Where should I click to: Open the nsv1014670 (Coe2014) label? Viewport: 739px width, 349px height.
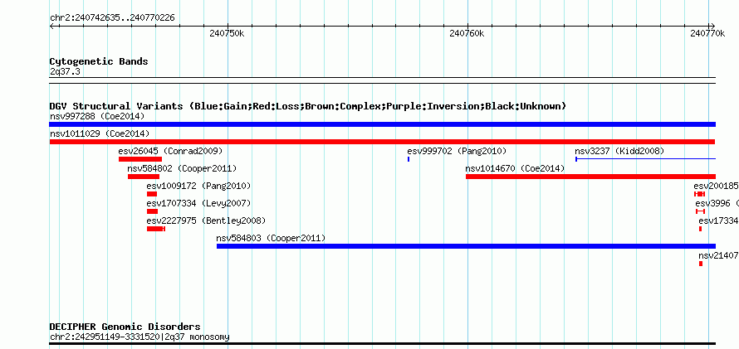pyautogui.click(x=515, y=168)
